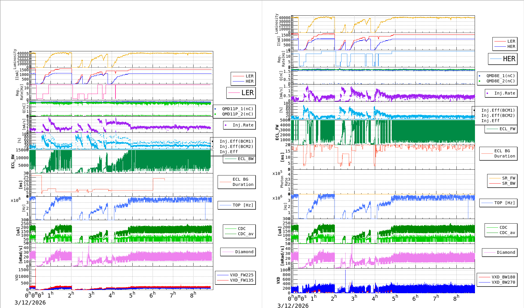Click the large LER legend box

click(x=241, y=93)
